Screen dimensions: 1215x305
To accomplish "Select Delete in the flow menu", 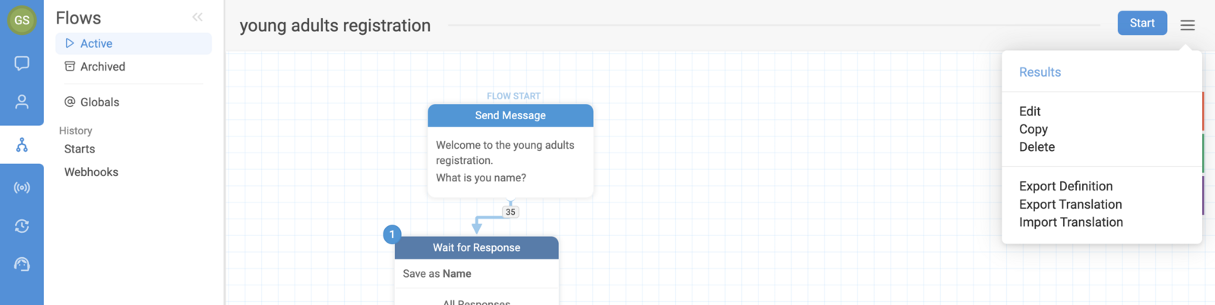I will [1037, 147].
